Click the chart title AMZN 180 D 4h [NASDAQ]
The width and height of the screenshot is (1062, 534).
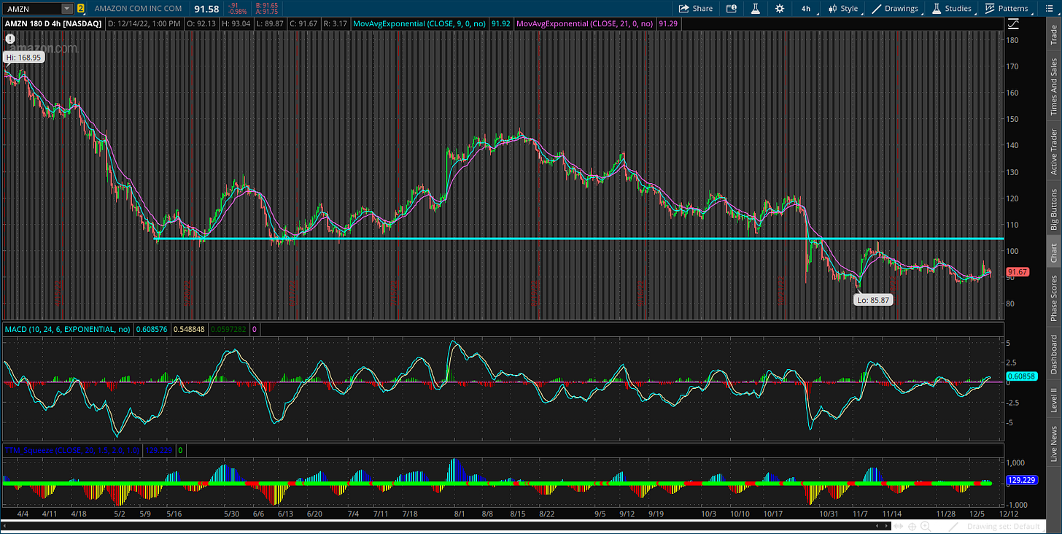(x=53, y=24)
